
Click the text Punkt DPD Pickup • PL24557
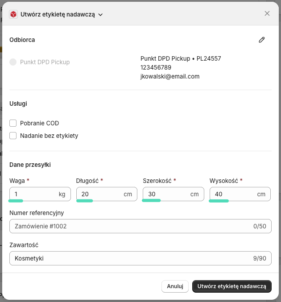(x=181, y=58)
